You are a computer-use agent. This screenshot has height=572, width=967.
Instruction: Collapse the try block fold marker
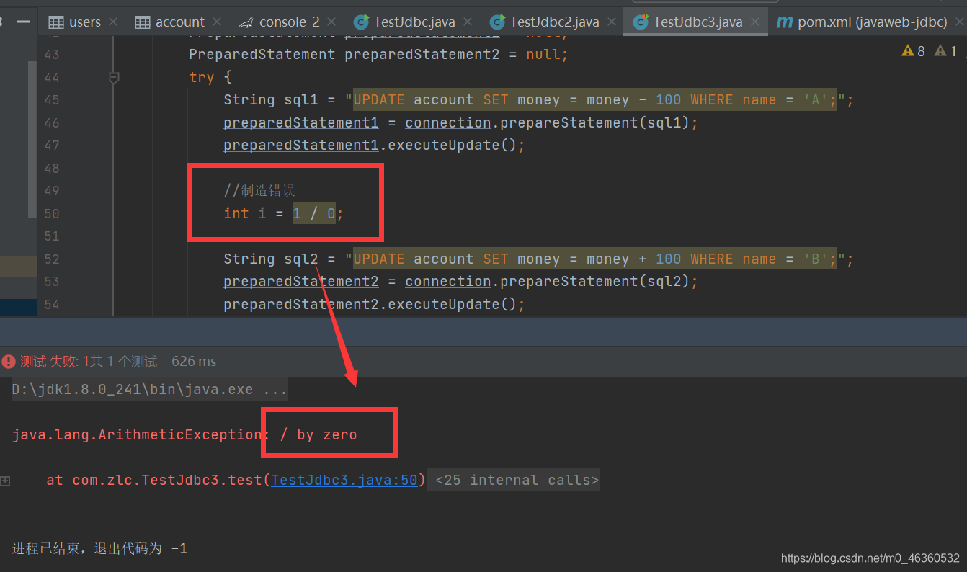tap(114, 77)
